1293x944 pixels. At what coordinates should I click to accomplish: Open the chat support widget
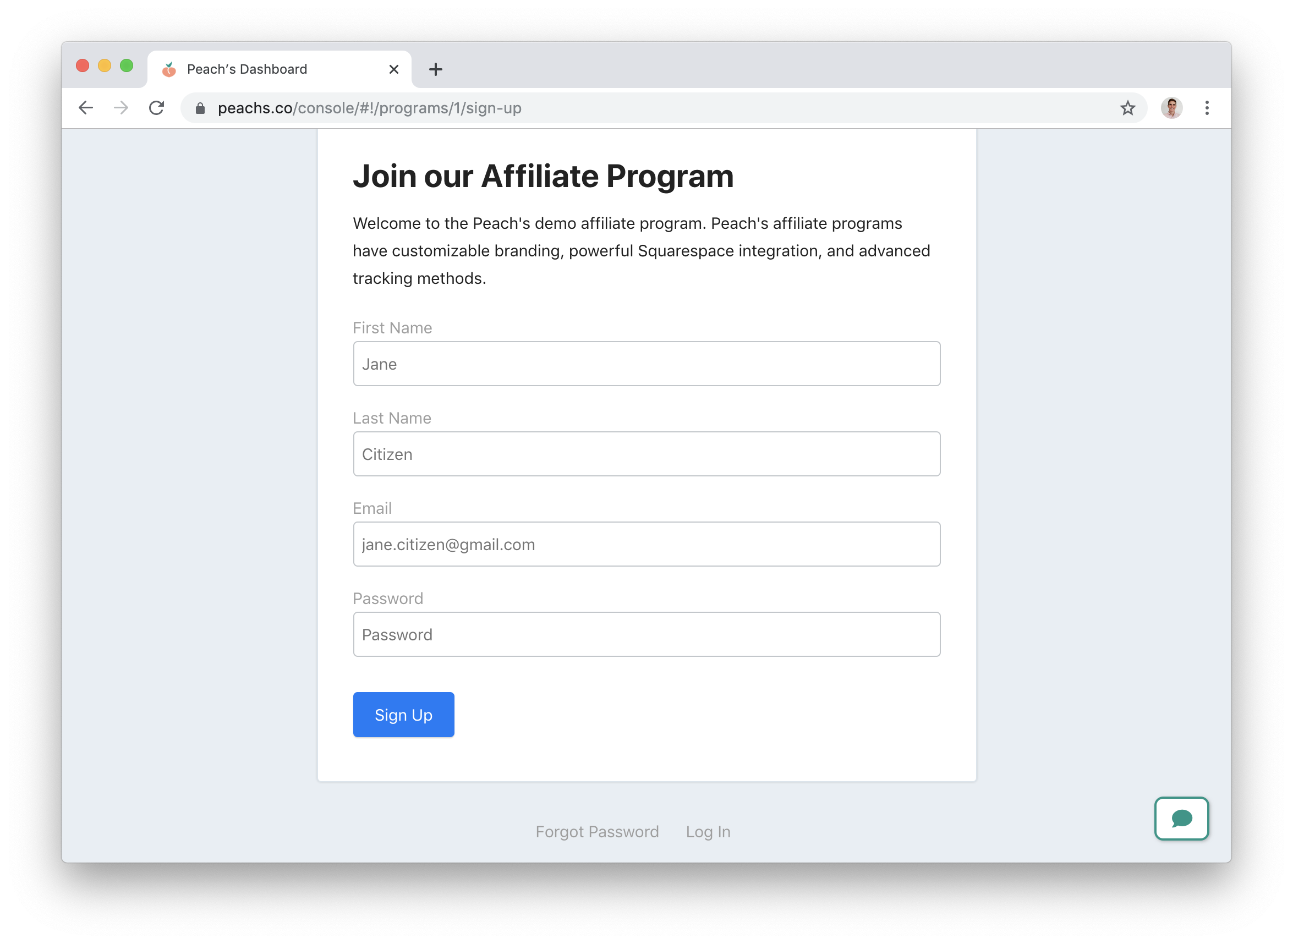click(1181, 818)
